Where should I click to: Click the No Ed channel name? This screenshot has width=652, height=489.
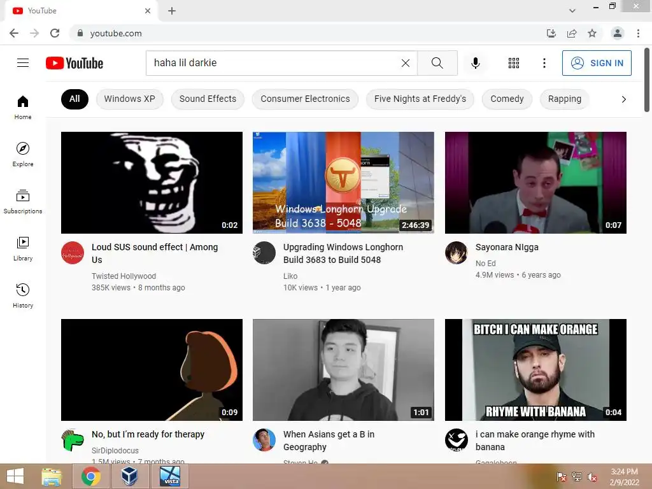point(485,263)
